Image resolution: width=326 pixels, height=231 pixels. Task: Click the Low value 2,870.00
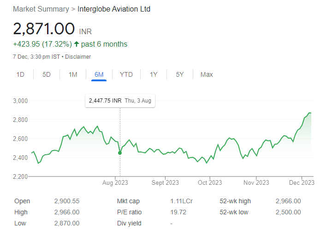pos(67,223)
